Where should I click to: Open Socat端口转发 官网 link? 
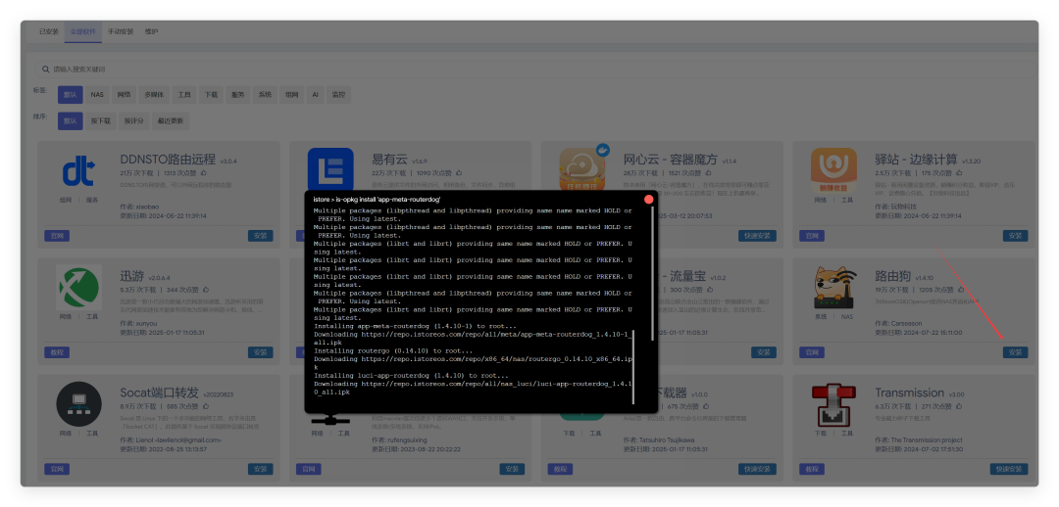[x=57, y=469]
